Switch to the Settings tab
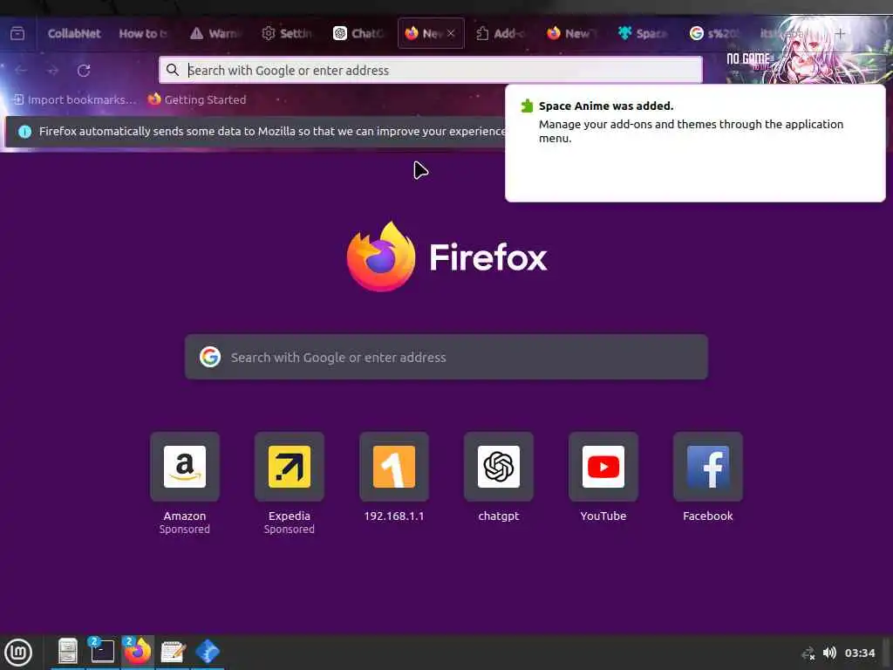Image resolution: width=893 pixels, height=670 pixels. (286, 34)
